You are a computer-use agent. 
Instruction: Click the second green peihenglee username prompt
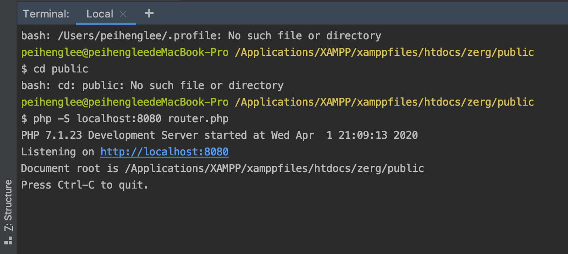click(x=125, y=102)
